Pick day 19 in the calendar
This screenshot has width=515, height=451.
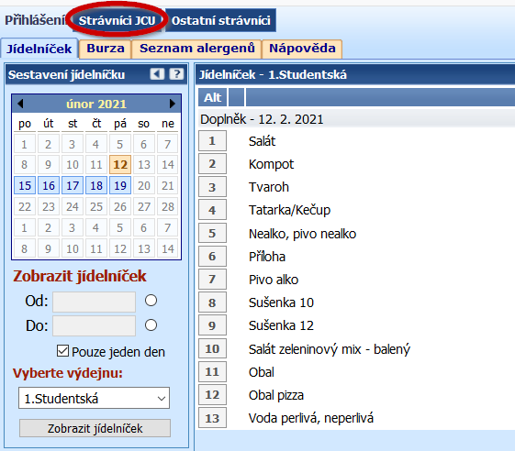[120, 186]
